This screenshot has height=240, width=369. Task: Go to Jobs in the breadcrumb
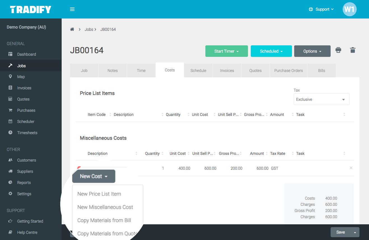coord(89,29)
